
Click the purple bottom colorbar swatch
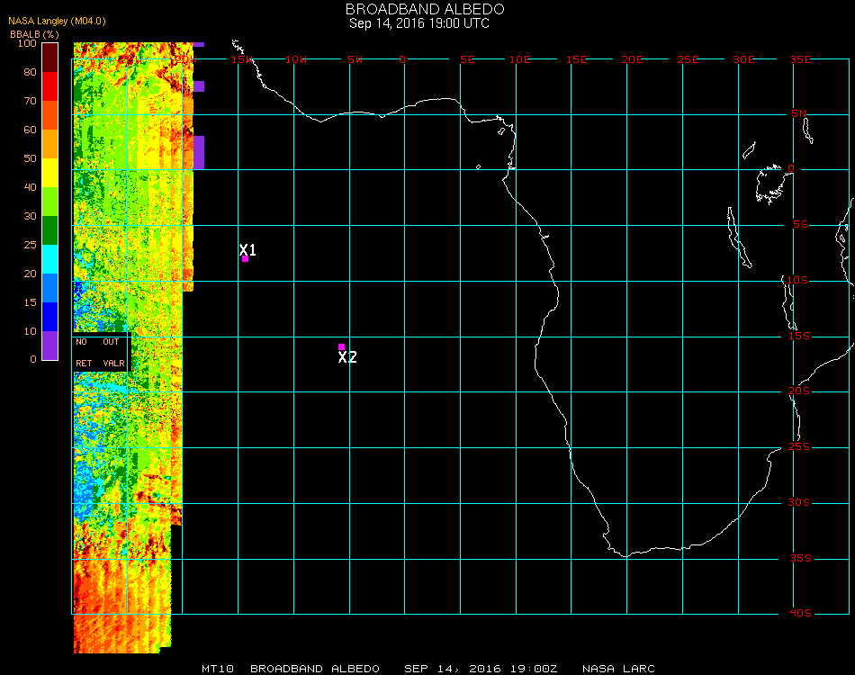tap(50, 345)
